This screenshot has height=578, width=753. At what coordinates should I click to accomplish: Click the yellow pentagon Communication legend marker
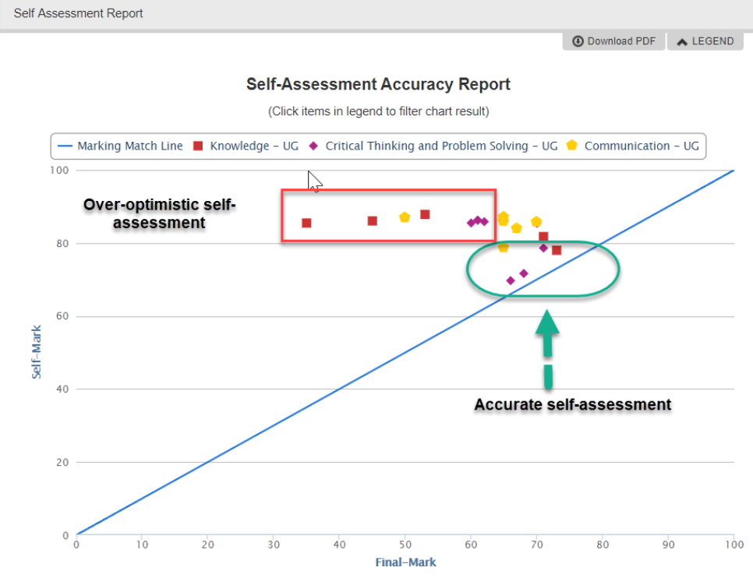(x=571, y=146)
